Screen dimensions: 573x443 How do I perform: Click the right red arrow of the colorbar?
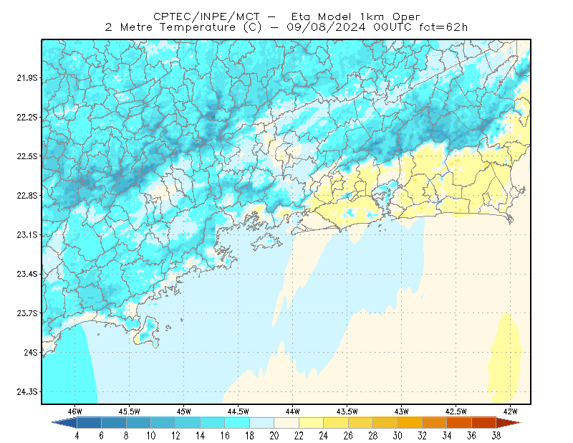pos(509,423)
